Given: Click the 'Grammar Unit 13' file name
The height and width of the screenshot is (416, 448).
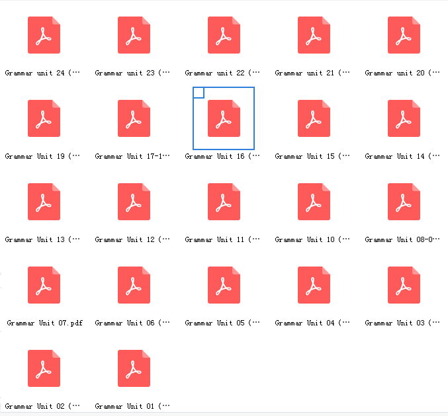Looking at the screenshot, I should (x=42, y=240).
